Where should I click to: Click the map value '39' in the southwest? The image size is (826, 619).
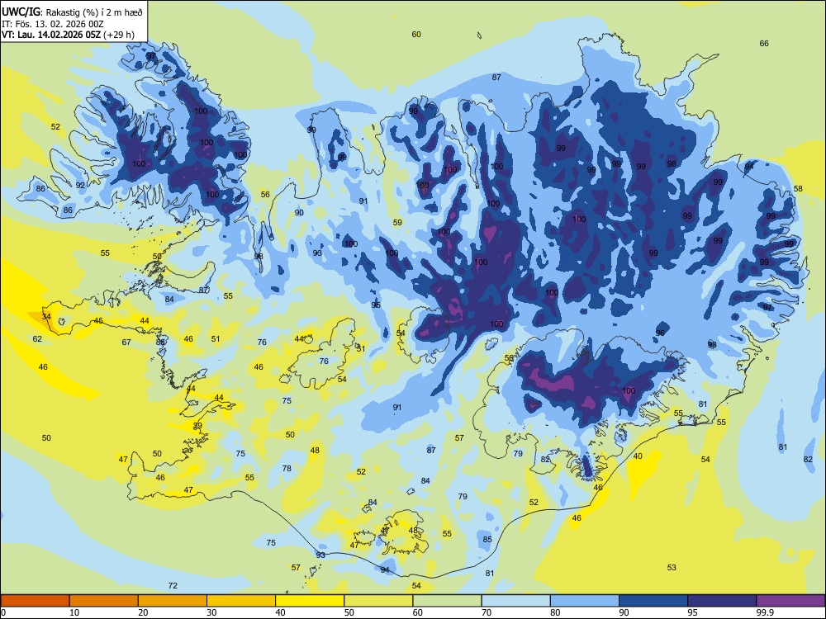pyautogui.click(x=197, y=426)
